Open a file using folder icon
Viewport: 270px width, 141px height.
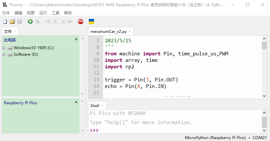(x=12, y=21)
